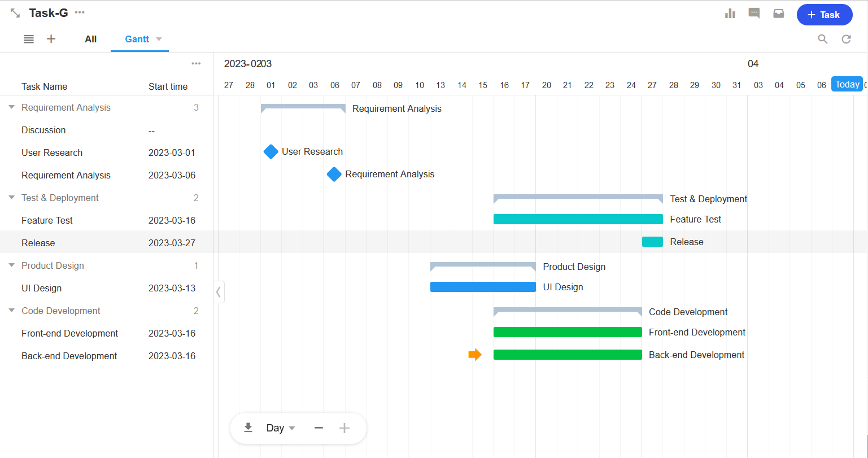Open the Gantt tab dropdown arrow

pos(159,39)
